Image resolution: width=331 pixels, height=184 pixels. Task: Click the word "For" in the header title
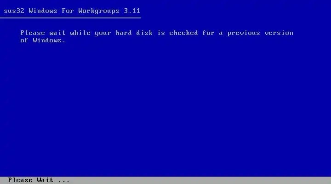[x=68, y=11]
